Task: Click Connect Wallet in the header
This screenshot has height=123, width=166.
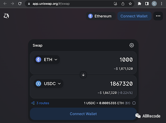Action: (134, 16)
